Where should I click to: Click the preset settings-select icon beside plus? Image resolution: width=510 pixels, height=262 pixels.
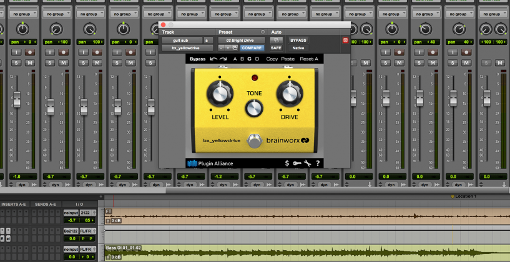point(235,48)
